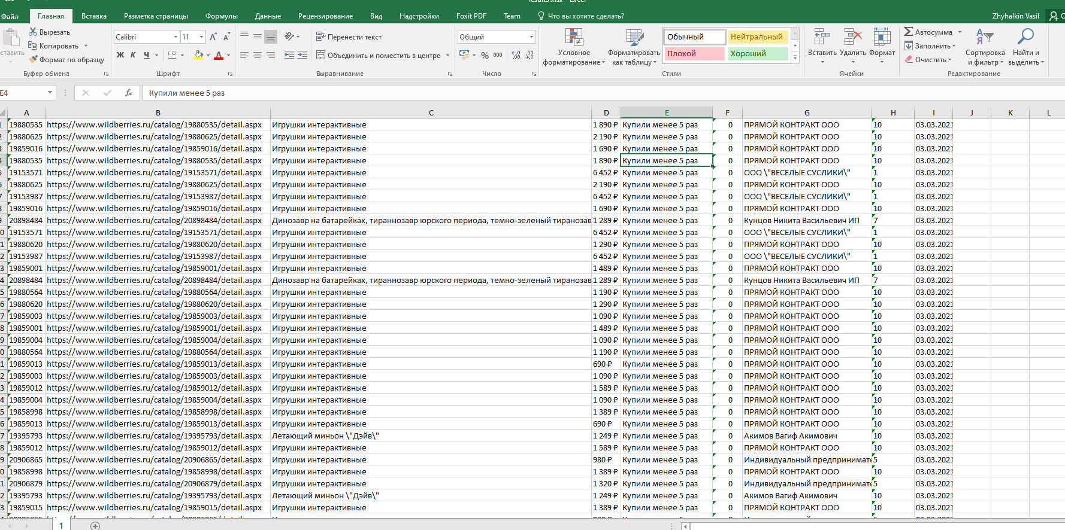Apply the Плохой cell style
The image size is (1065, 530).
click(694, 53)
